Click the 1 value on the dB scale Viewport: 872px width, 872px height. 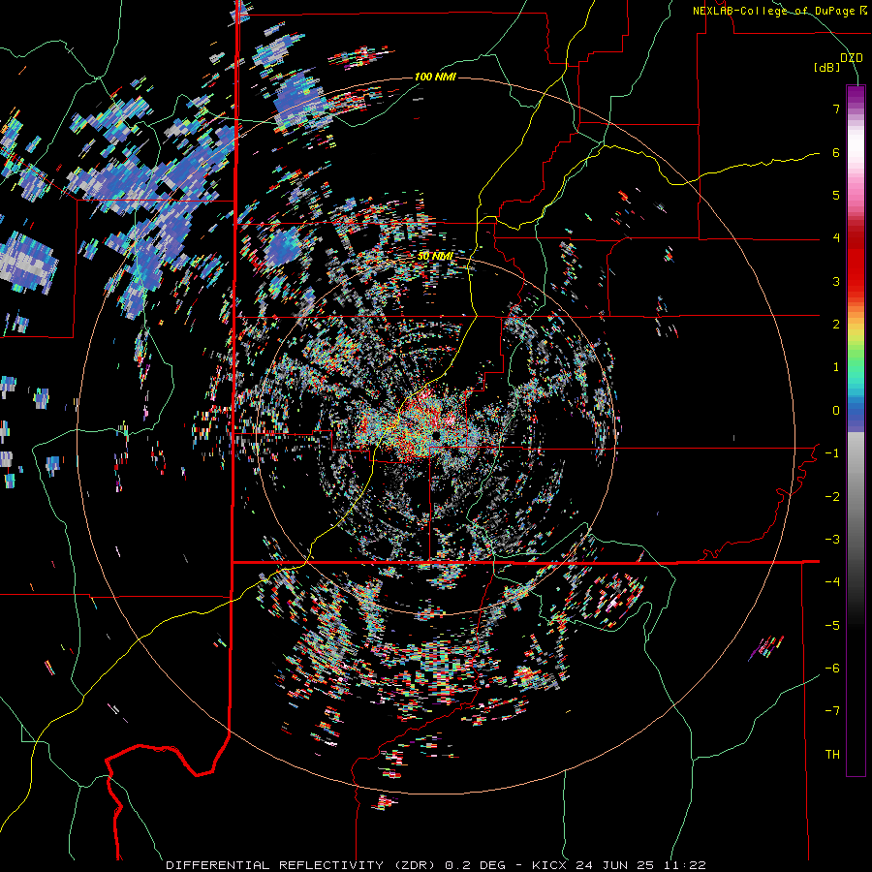836,367
